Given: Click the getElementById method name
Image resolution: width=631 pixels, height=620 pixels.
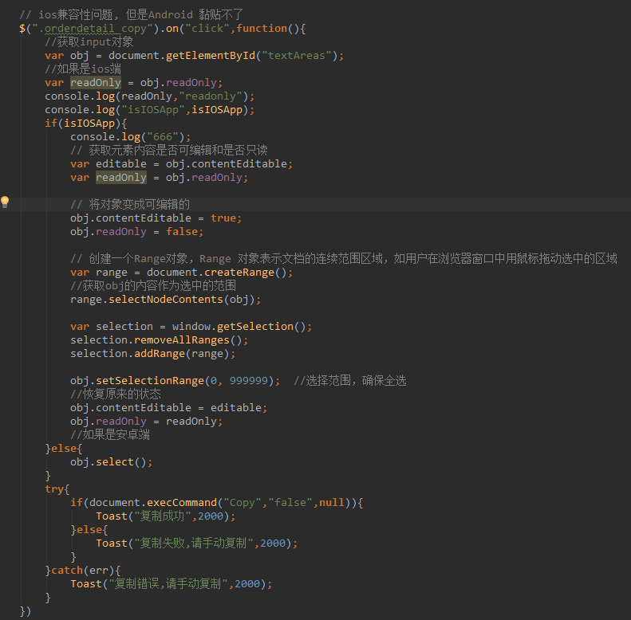Looking at the screenshot, I should coord(211,56).
